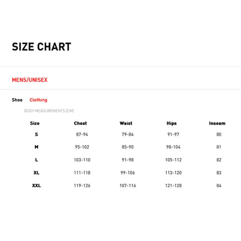Click waist value 107-116
This screenshot has height=241, width=241.
click(128, 186)
